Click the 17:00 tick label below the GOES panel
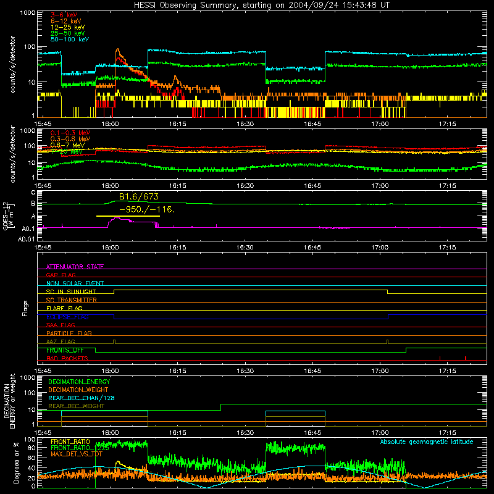494x494 pixels. (x=380, y=248)
